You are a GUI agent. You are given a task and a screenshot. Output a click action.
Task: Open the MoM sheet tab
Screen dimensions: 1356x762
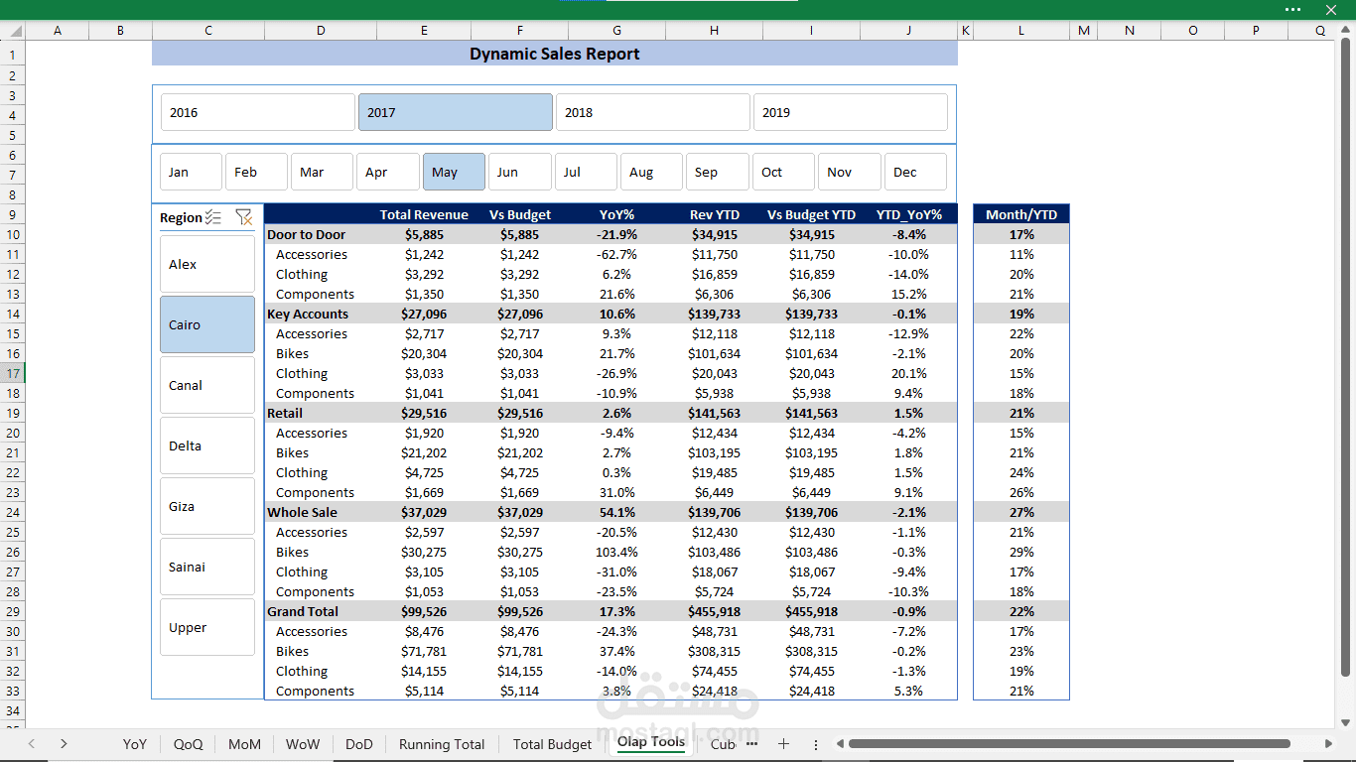(244, 744)
